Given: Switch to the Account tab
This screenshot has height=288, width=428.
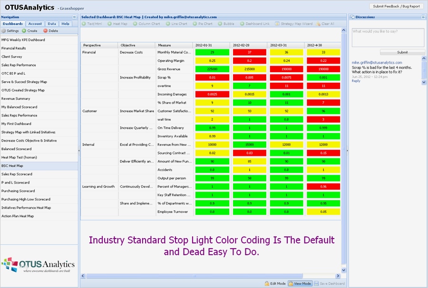Looking at the screenshot, I should [x=34, y=23].
